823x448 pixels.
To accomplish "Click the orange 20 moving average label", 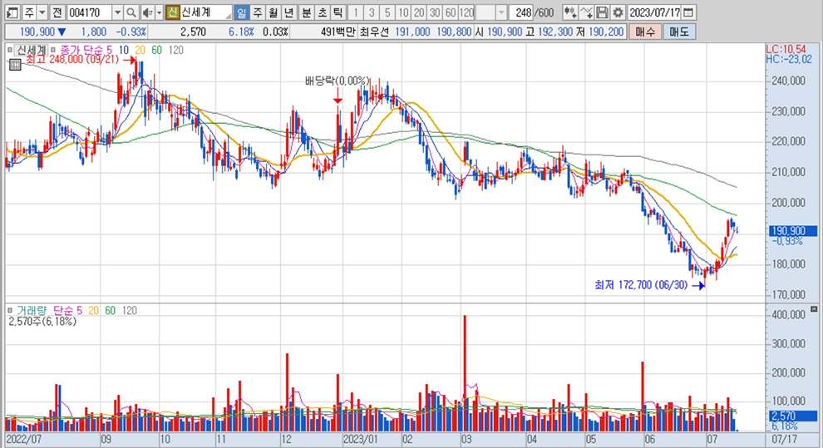I will 140,50.
